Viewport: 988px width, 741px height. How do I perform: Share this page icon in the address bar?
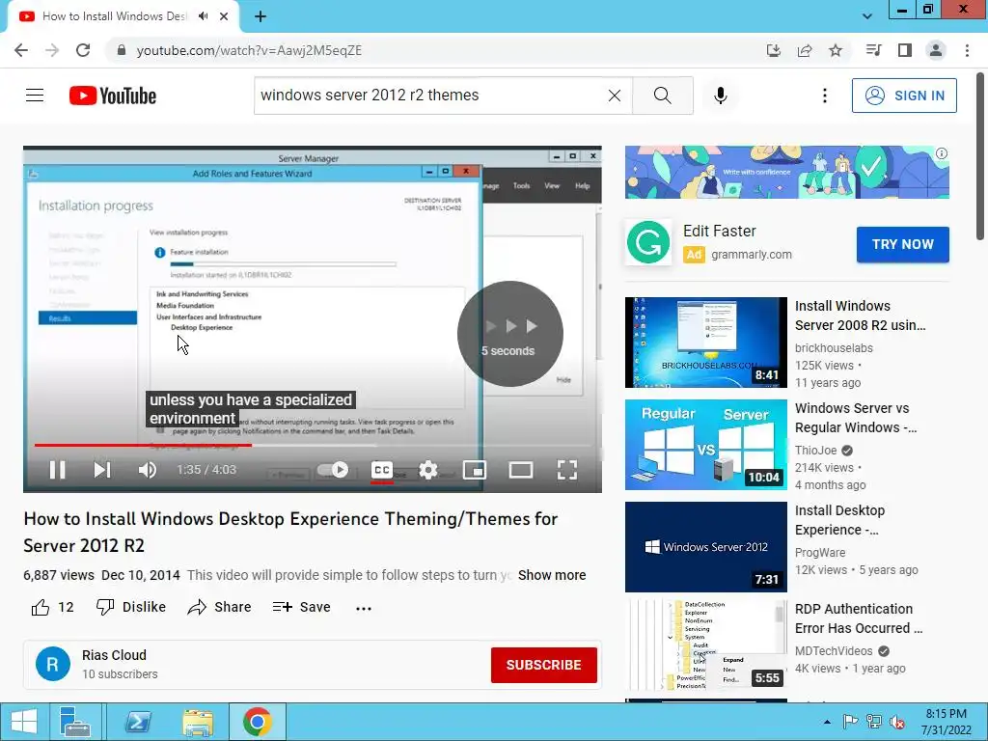click(x=805, y=50)
